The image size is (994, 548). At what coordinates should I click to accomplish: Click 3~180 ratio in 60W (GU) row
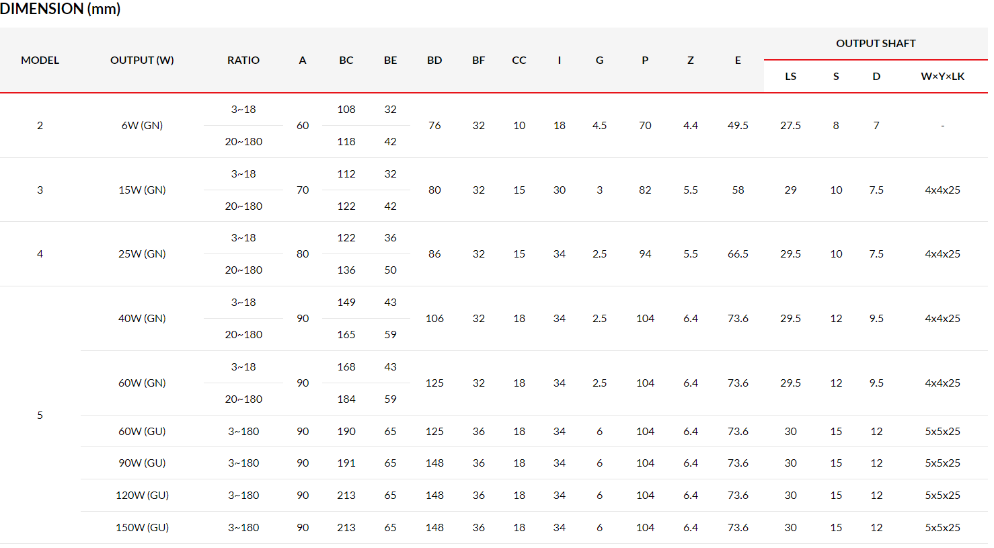tap(243, 431)
